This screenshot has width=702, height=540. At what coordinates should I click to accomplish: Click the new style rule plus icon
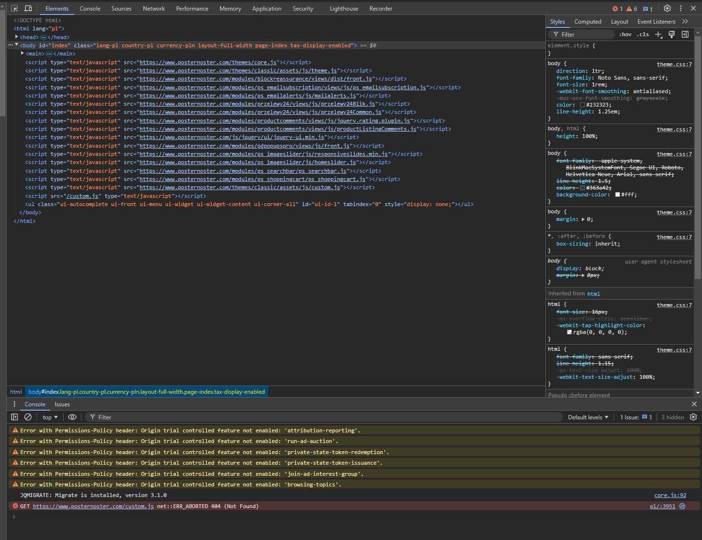(x=658, y=34)
